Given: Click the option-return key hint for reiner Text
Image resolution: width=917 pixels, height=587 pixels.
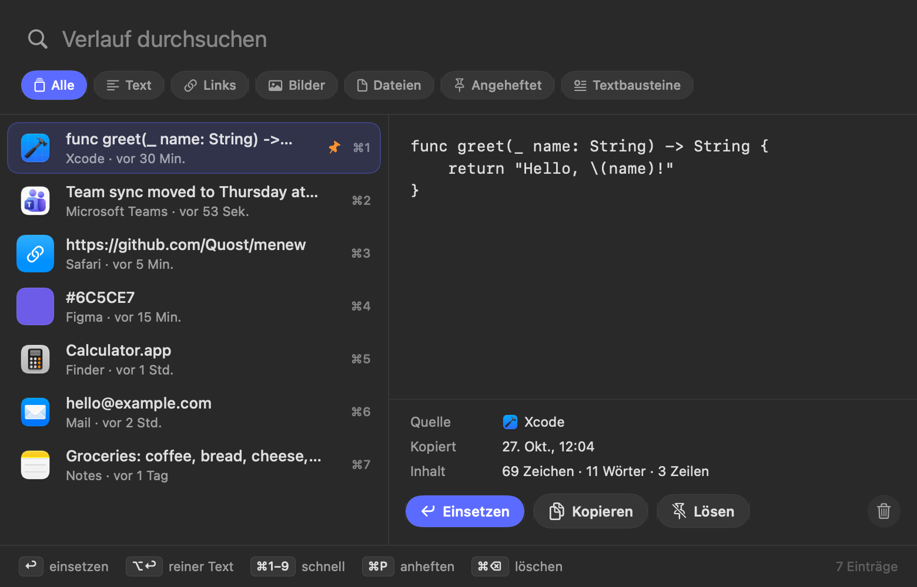Looking at the screenshot, I should (144, 566).
